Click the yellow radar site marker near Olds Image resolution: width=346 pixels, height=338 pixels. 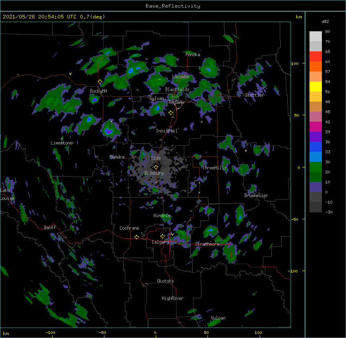click(x=156, y=167)
